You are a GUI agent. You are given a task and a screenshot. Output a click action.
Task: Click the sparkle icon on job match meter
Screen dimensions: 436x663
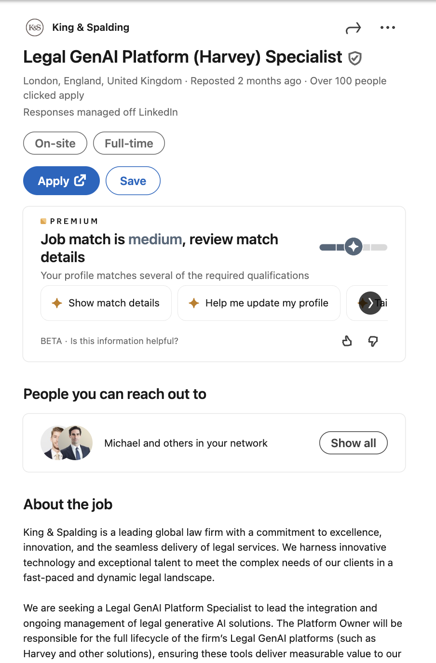(354, 247)
